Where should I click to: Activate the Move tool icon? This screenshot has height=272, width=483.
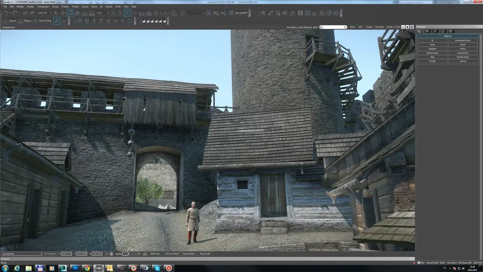63,13
